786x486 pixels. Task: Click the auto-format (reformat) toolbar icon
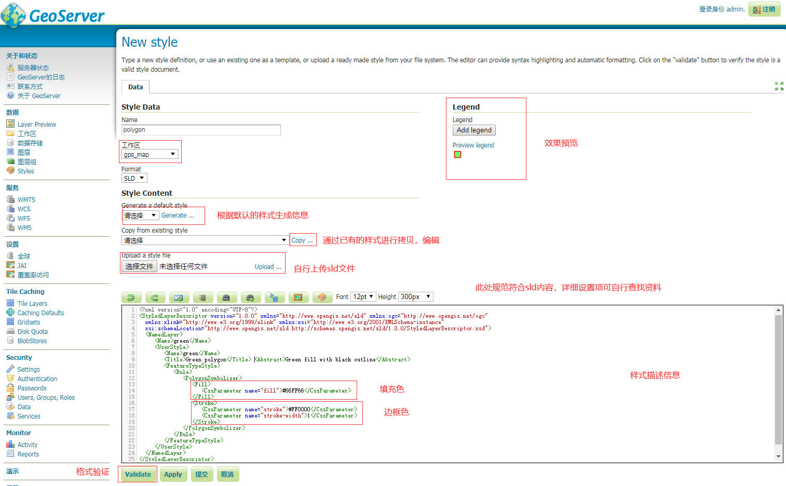[202, 298]
